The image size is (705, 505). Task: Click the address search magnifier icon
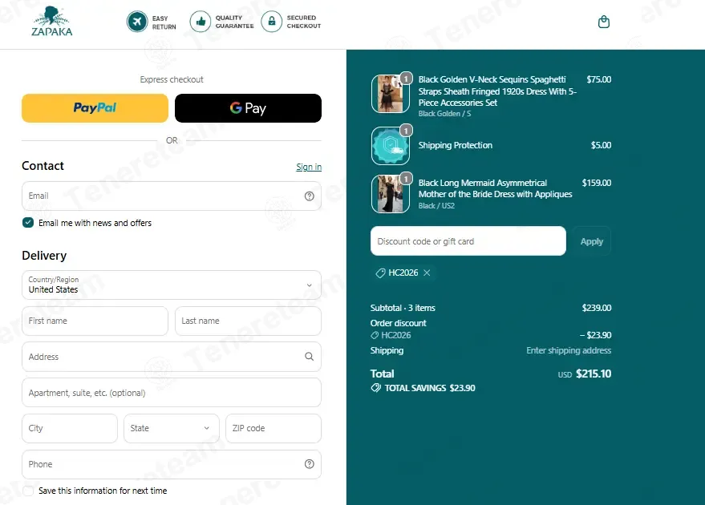point(310,356)
